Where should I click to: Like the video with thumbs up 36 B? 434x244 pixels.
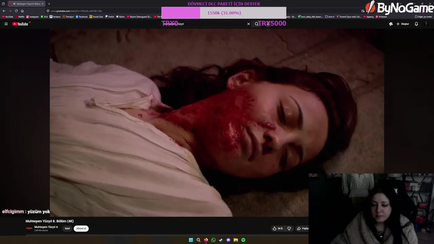pos(278,228)
